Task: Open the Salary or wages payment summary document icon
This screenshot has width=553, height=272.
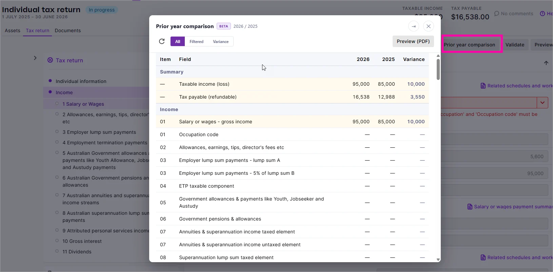Action: 470,207
